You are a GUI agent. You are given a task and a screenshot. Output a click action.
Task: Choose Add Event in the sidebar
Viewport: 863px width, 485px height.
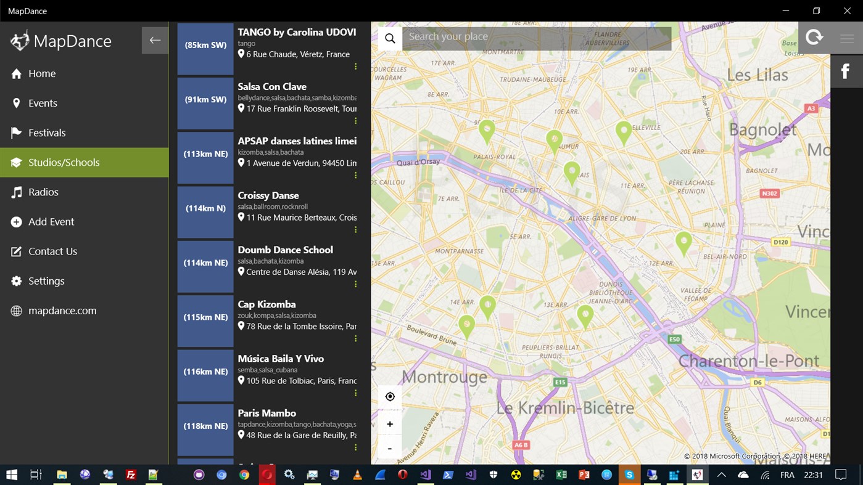tap(85, 222)
